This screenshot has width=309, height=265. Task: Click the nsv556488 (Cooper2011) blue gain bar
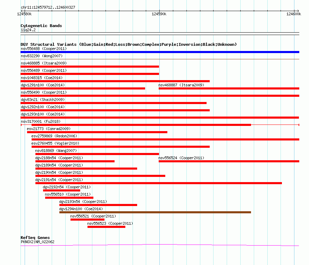[x=160, y=52]
